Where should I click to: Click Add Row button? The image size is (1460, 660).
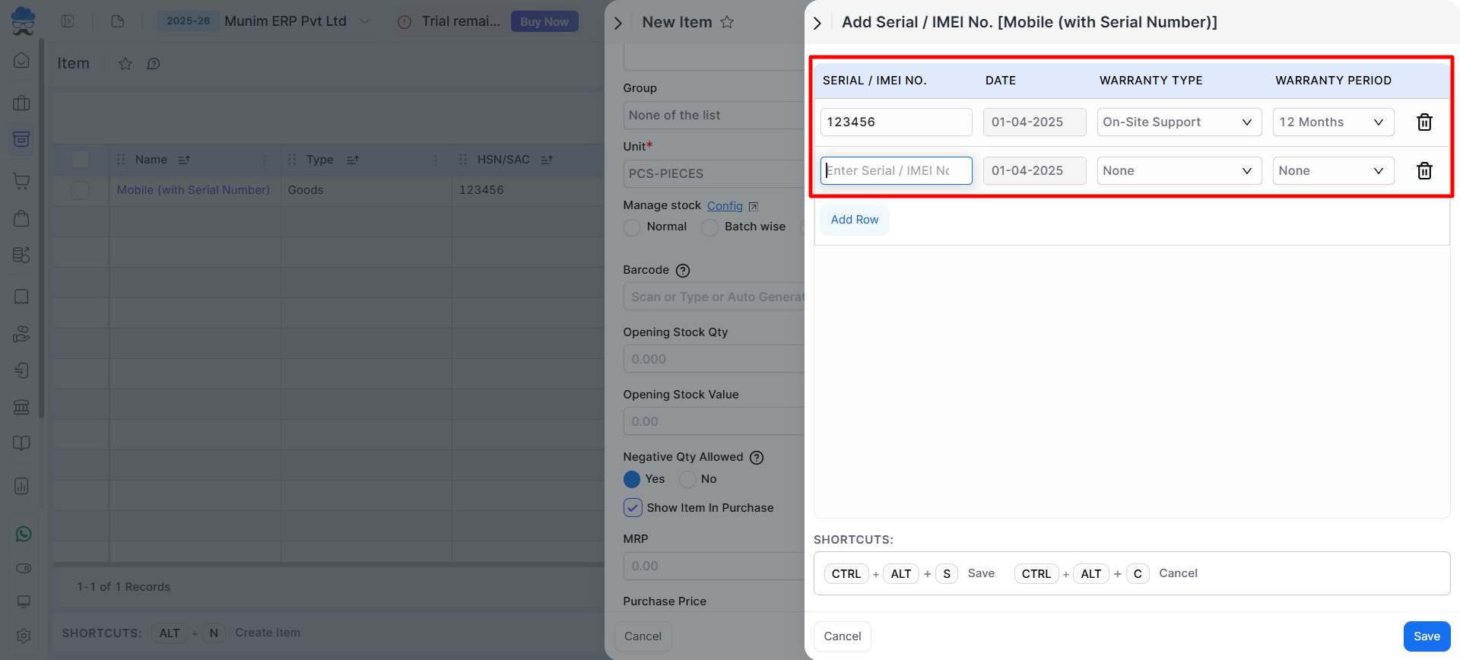(x=854, y=220)
